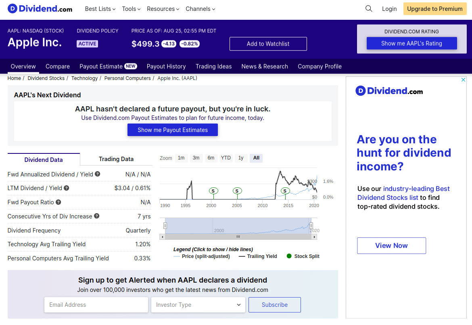The width and height of the screenshot is (472, 325).
Task: Set chart zoom to All
Action: tap(256, 158)
